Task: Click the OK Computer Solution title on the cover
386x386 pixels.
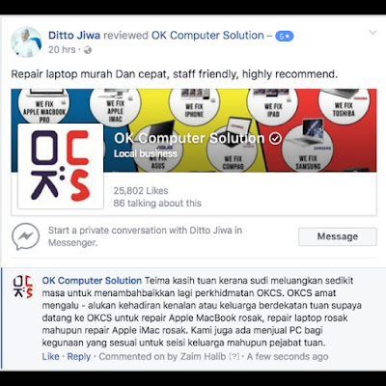Action: [x=189, y=138]
